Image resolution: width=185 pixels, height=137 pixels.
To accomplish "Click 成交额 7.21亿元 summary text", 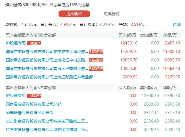I will pyautogui.click(x=21, y=24).
